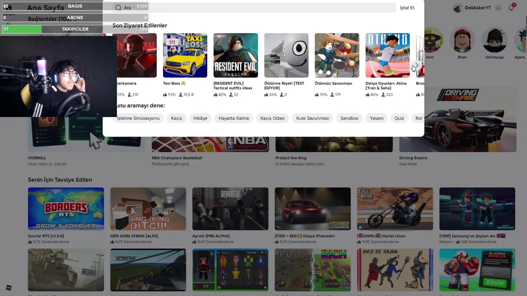
Task: Click Son Ziyaret Edilenler heading
Action: pyautogui.click(x=140, y=25)
